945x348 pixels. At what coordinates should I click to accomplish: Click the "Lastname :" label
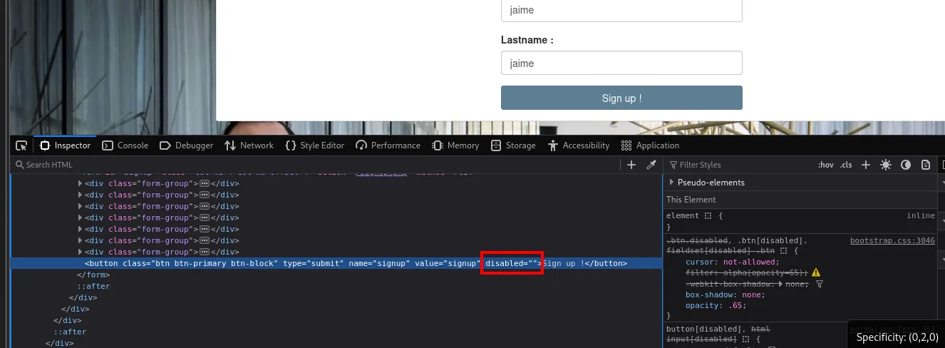click(x=527, y=40)
